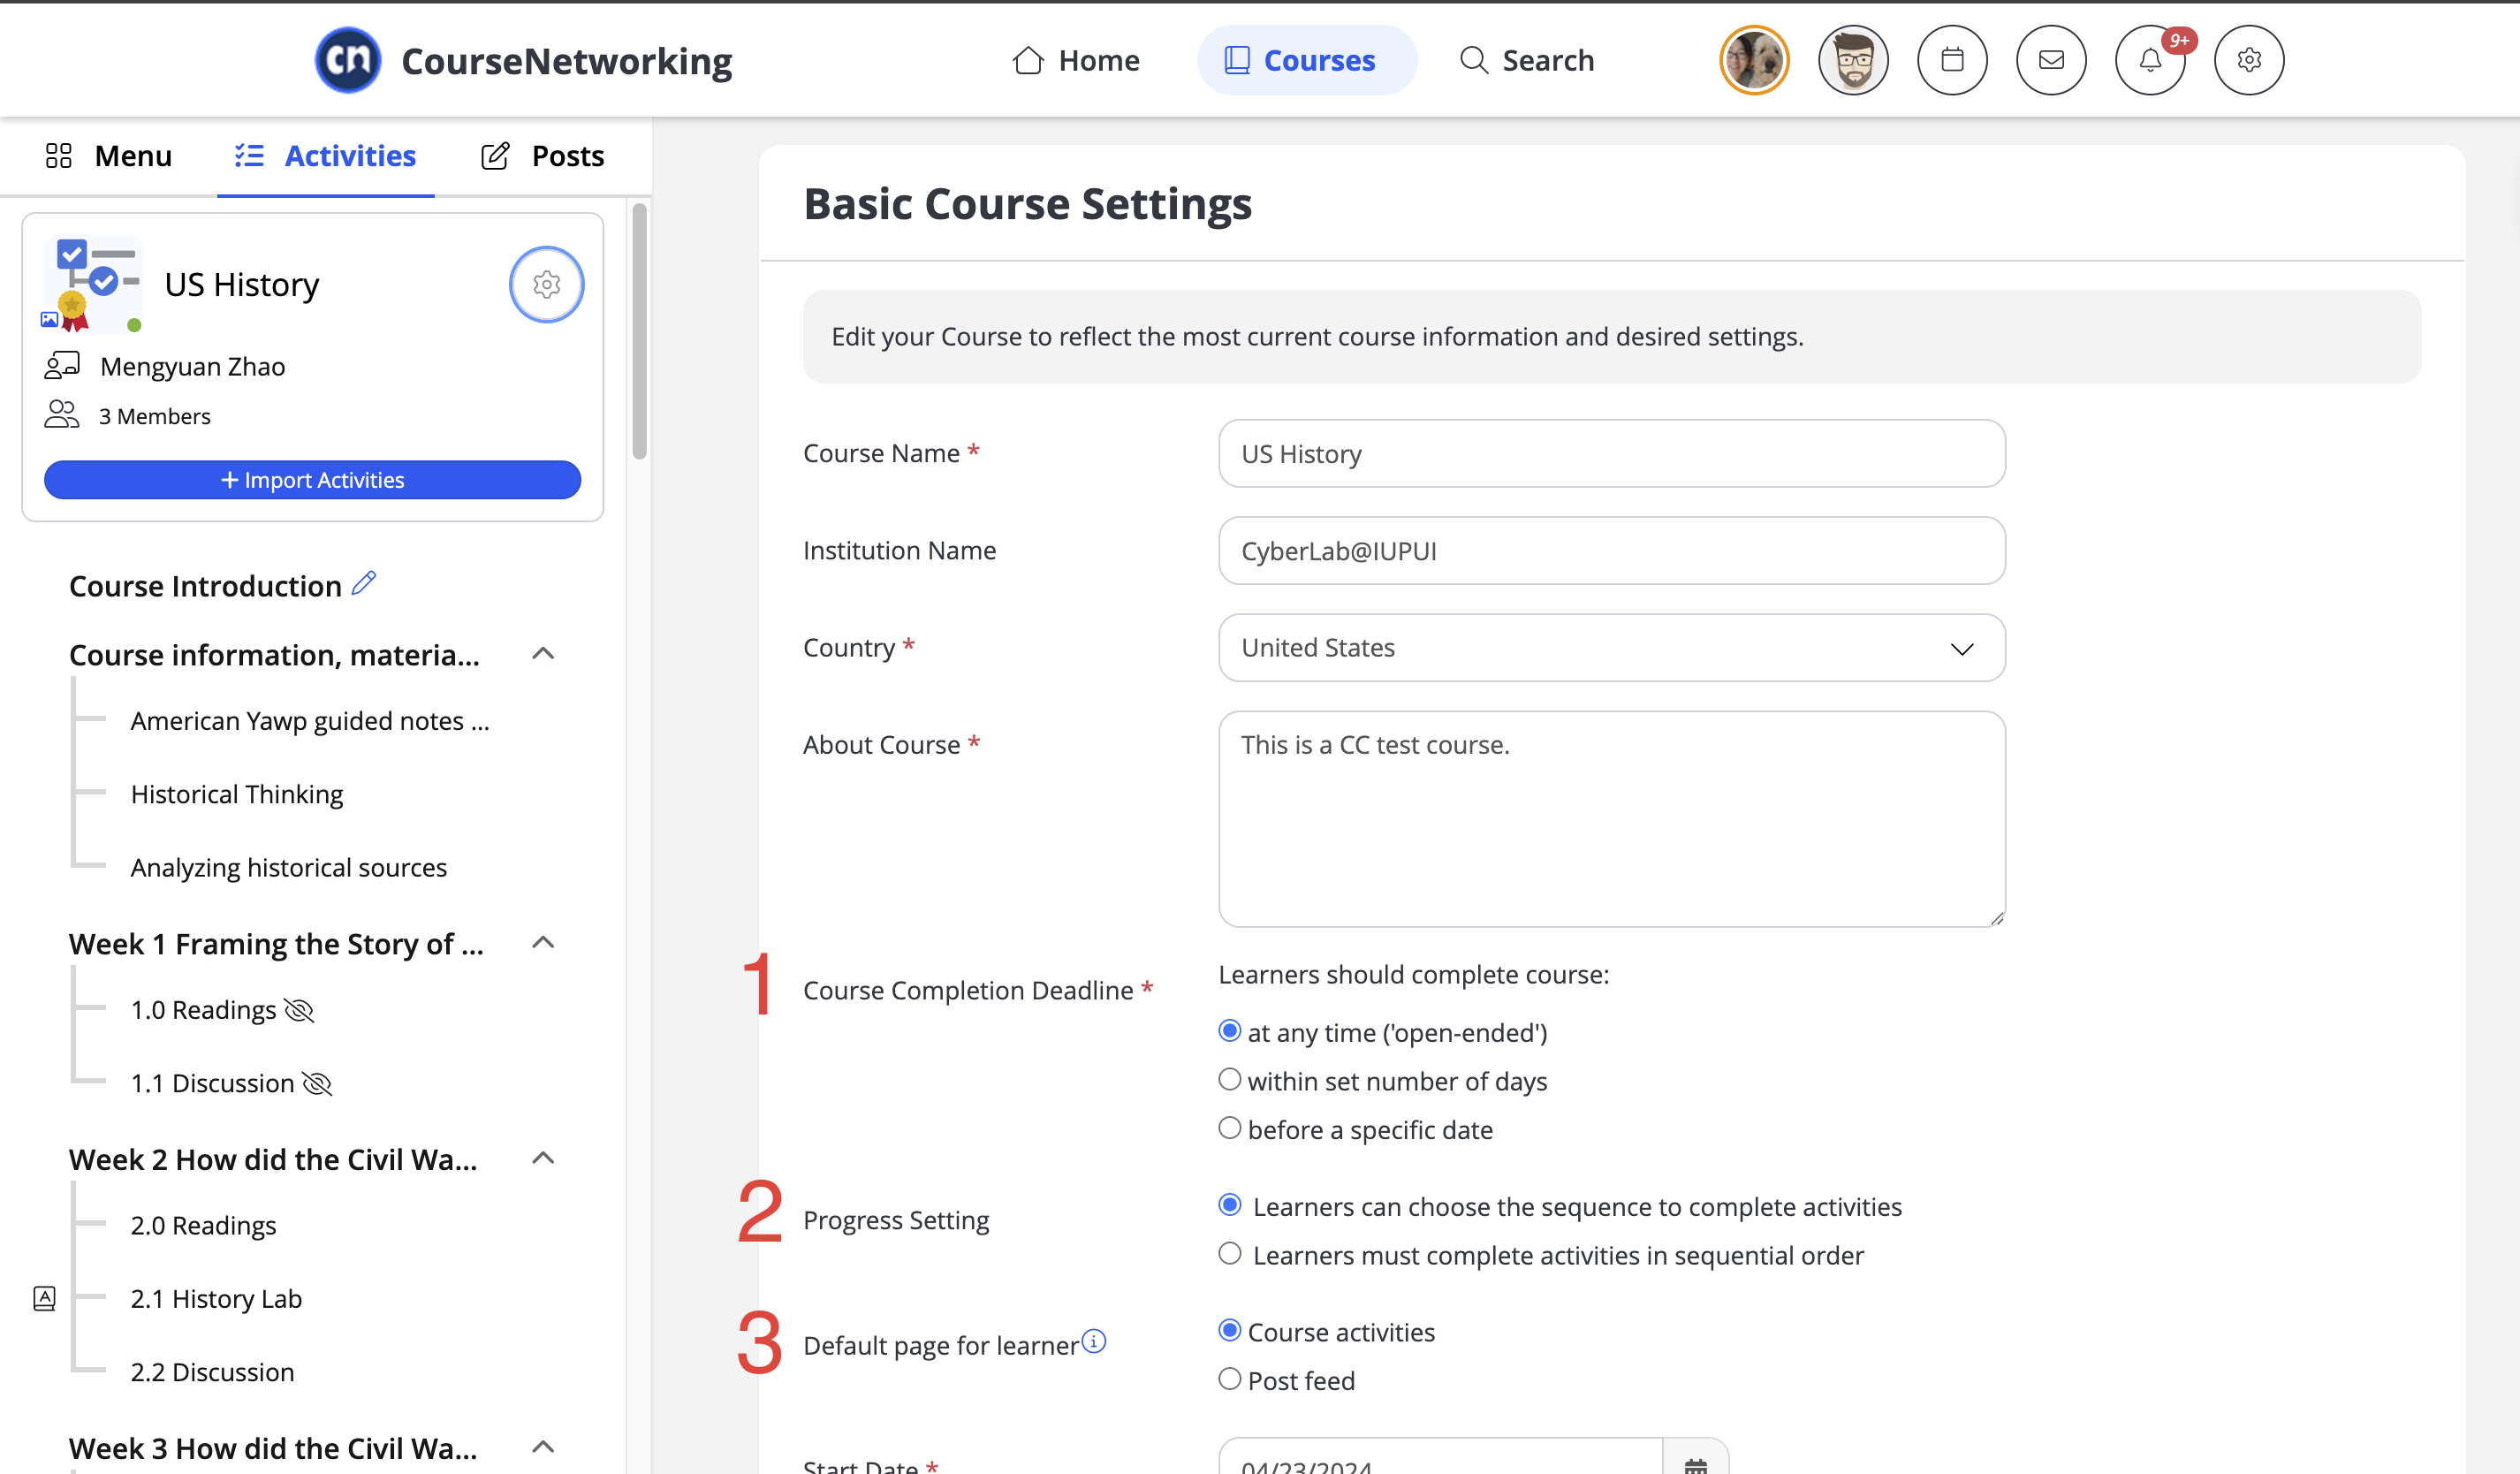Collapse the Week 1 Framing the Story section
The image size is (2520, 1474).
tap(543, 943)
